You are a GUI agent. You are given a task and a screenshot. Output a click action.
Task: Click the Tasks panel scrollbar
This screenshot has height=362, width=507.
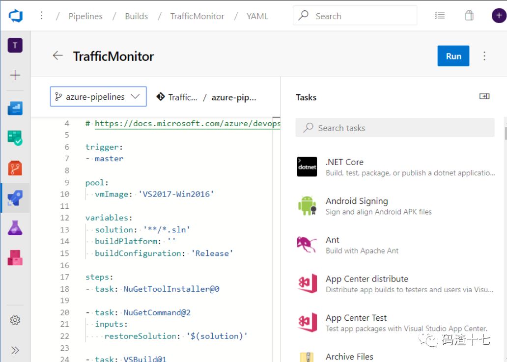pos(506,134)
